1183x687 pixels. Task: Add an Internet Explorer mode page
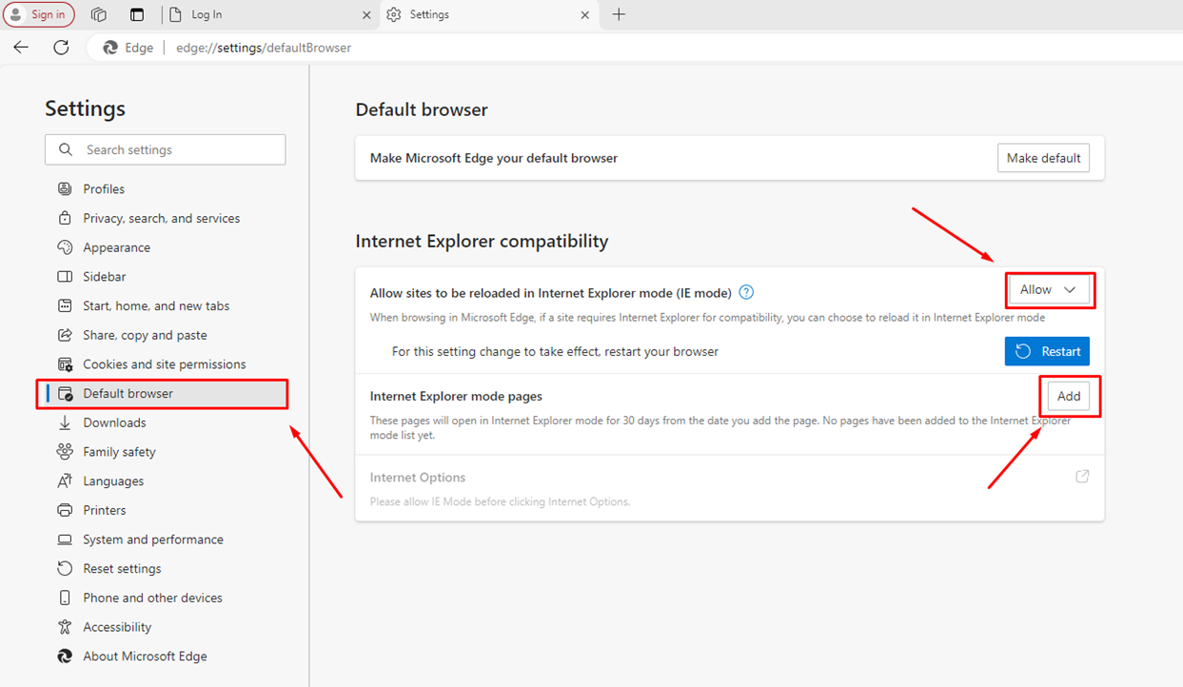click(x=1069, y=396)
